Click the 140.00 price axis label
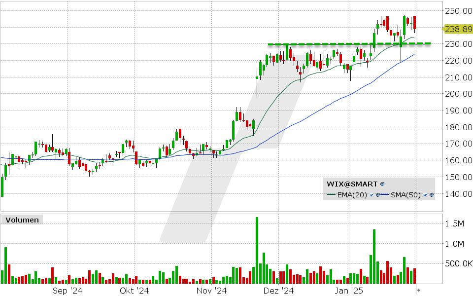This screenshot has height=296, width=473. click(459, 193)
